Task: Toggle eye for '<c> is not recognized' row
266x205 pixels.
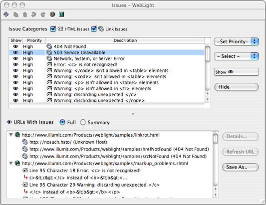Action: (15, 64)
